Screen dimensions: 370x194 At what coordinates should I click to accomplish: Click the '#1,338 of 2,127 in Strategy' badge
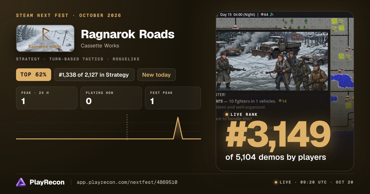tap(94, 75)
